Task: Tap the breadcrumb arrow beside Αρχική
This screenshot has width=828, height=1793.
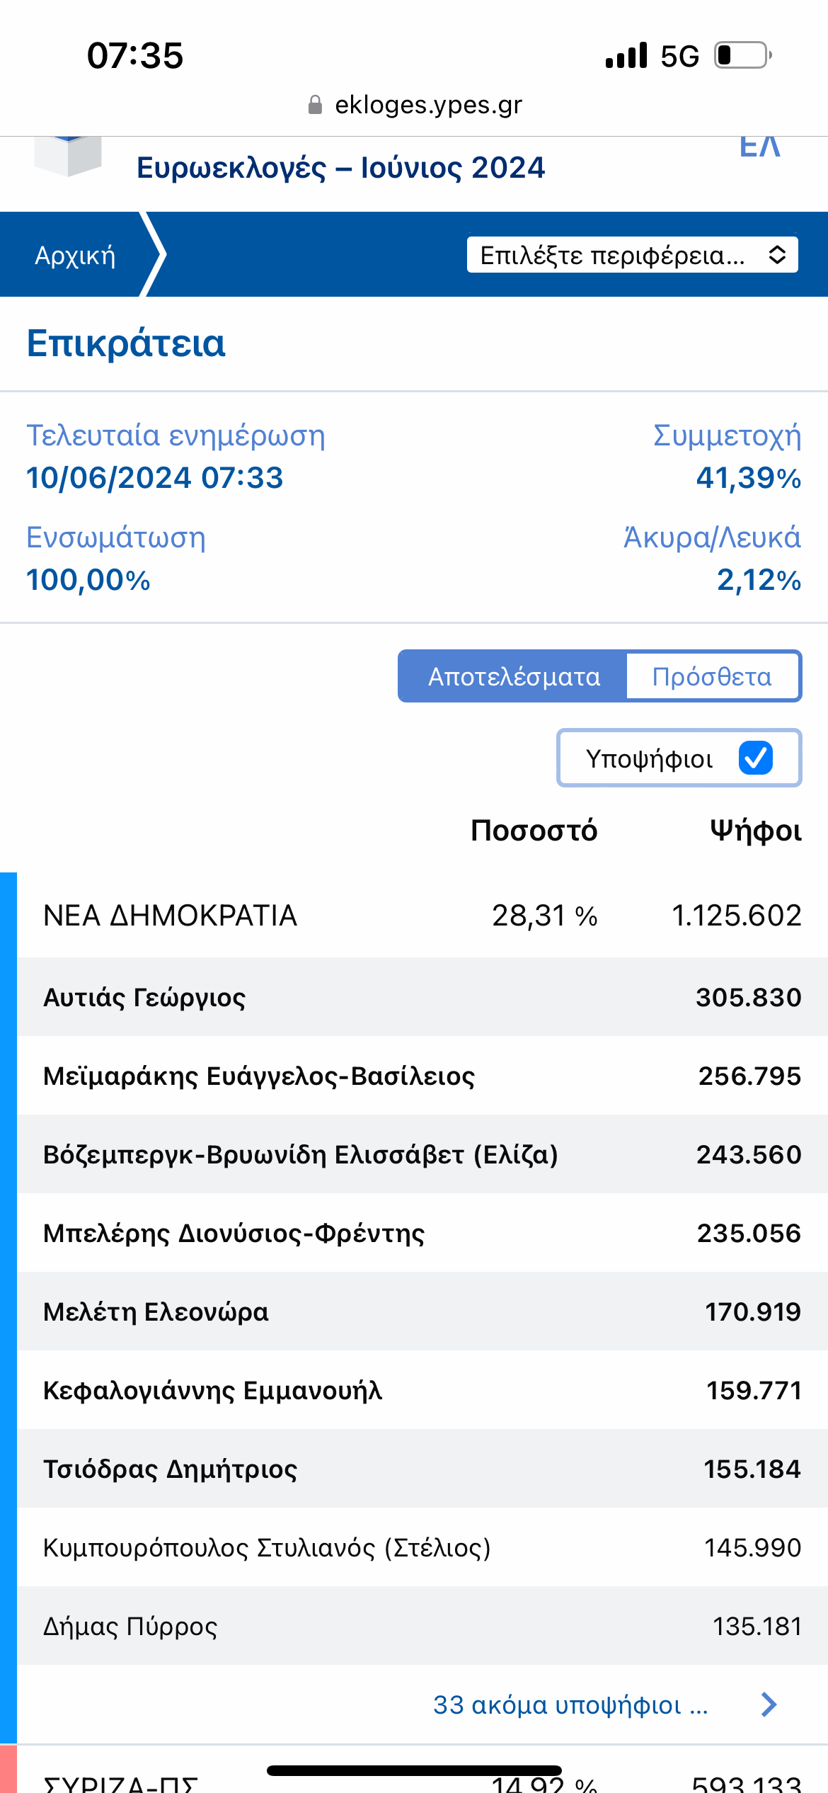Action: (153, 254)
